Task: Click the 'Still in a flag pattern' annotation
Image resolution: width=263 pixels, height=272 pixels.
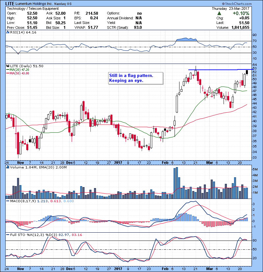Action: tap(135, 78)
